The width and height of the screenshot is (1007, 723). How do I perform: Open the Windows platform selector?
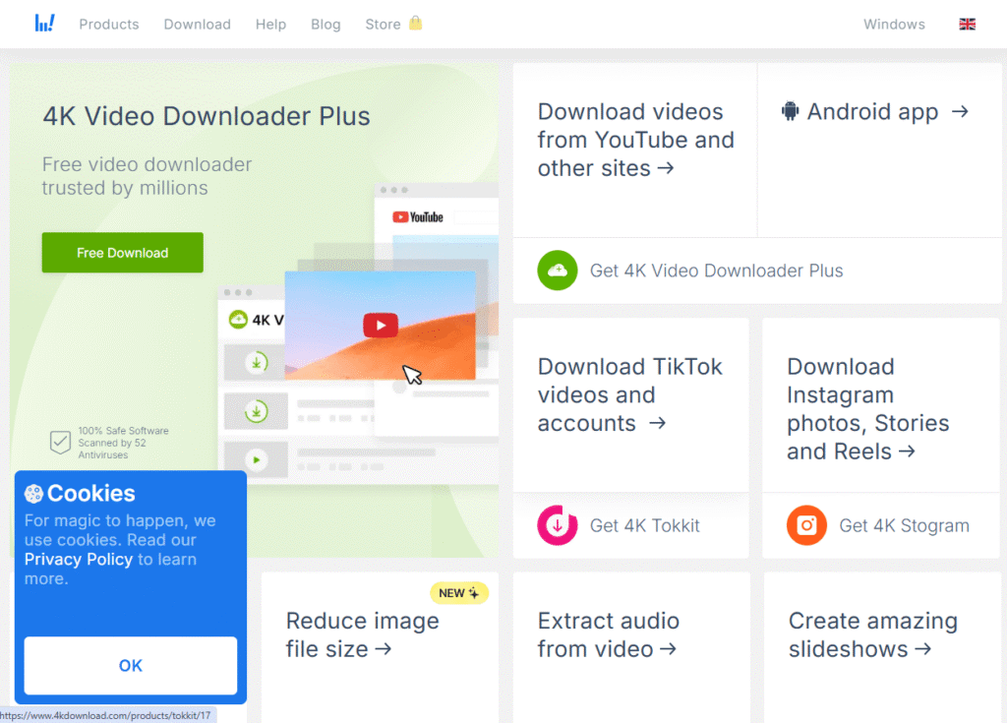pyautogui.click(x=894, y=25)
